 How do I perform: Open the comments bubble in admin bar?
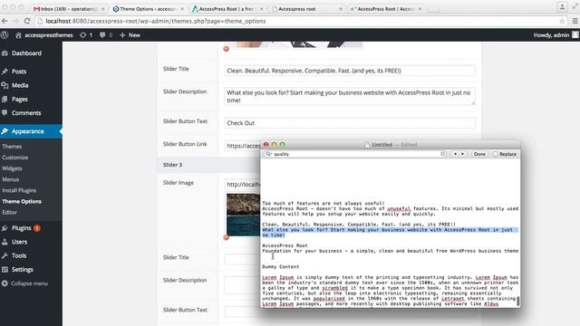coord(106,35)
